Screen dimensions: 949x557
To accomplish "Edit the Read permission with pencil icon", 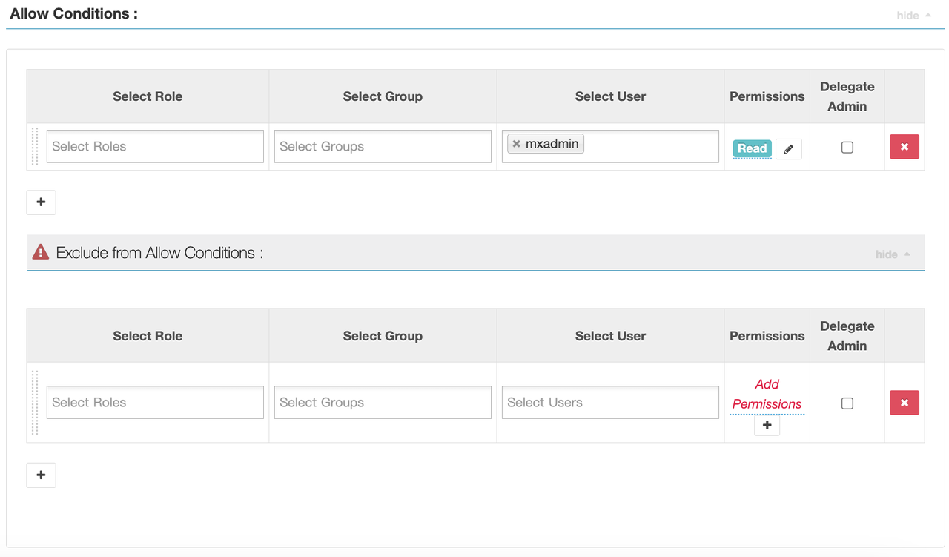I will 789,149.
